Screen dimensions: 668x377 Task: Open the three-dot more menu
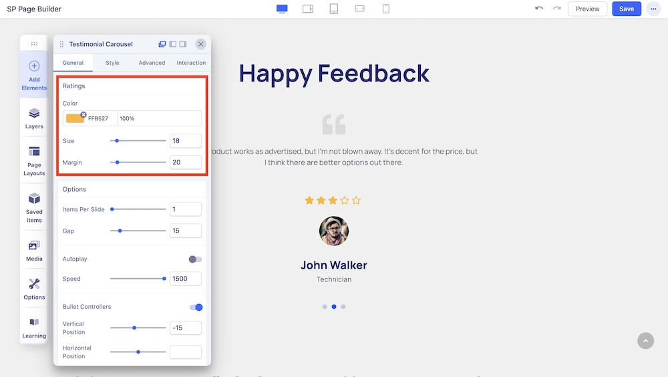click(653, 9)
